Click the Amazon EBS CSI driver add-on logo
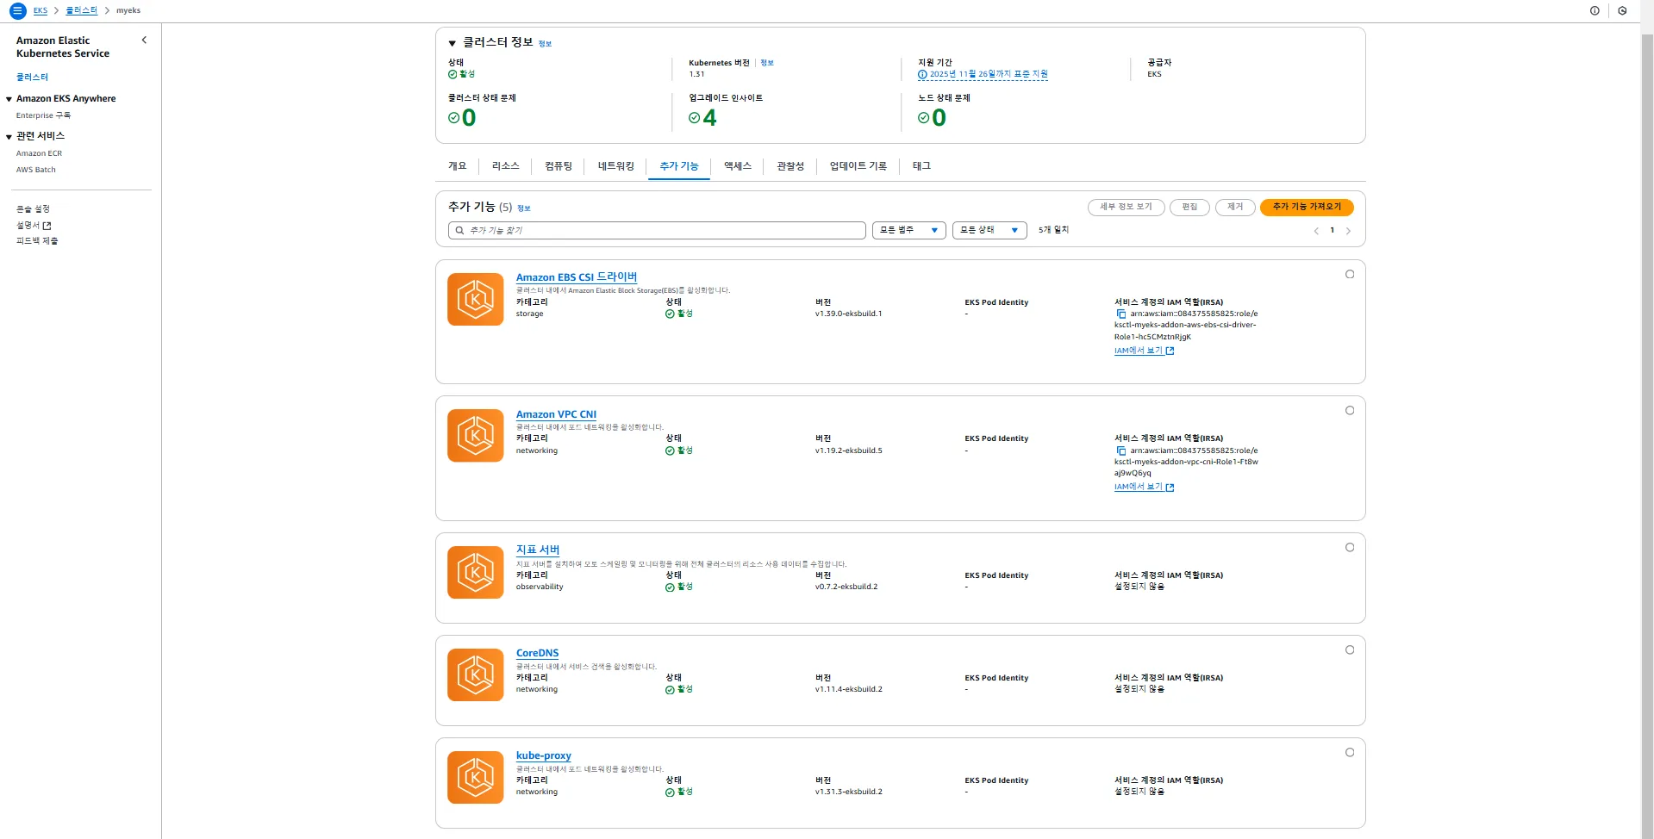This screenshot has height=839, width=1654. click(x=475, y=299)
